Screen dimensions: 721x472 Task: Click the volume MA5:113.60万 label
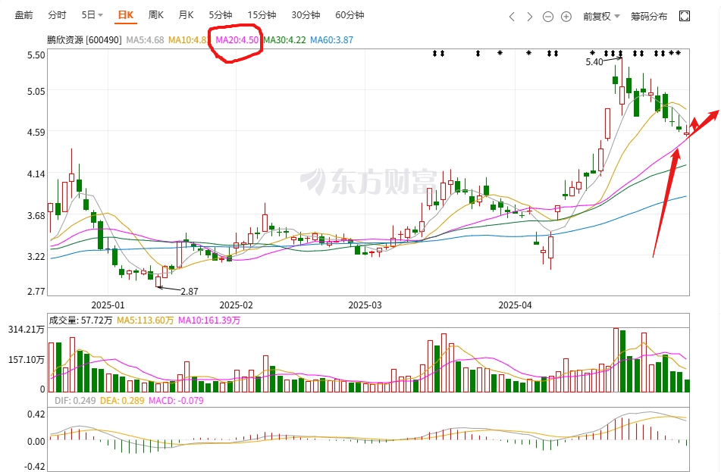(x=146, y=320)
